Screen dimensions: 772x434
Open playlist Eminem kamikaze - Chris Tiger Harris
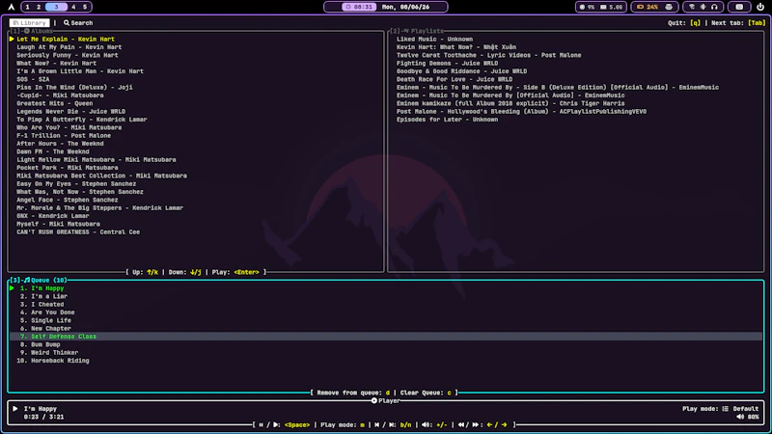(510, 103)
